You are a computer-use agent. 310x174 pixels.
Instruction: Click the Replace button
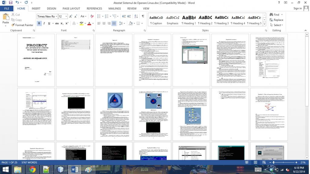(x=276, y=20)
